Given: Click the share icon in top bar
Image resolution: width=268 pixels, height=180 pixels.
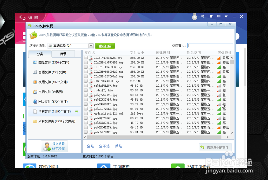Looking at the screenshot, I should tap(203, 16).
